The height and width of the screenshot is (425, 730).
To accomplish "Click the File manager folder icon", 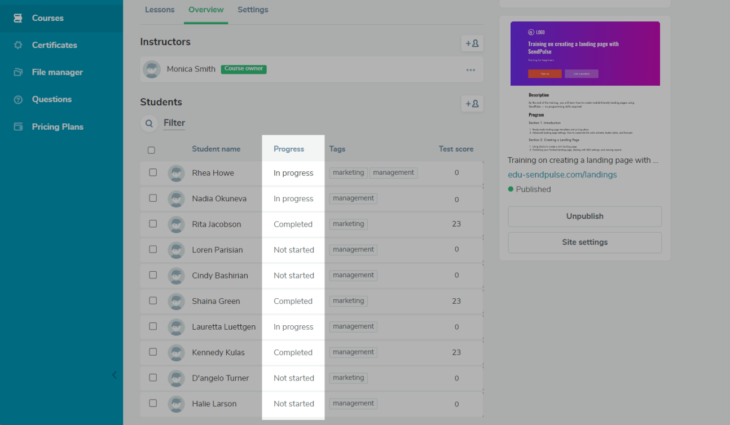I will coord(18,72).
